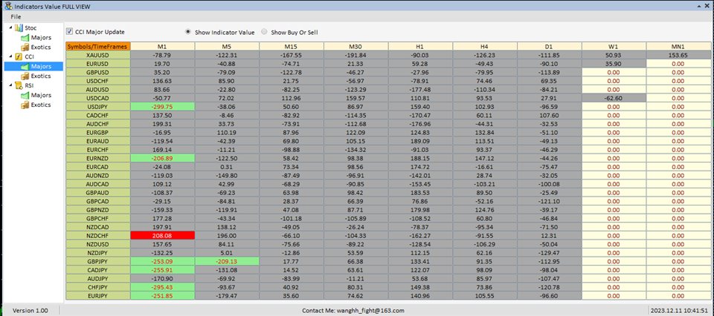This screenshot has height=316, width=714.
Task: Click the -191.84 M30 value for XAUUSD
Action: point(356,55)
